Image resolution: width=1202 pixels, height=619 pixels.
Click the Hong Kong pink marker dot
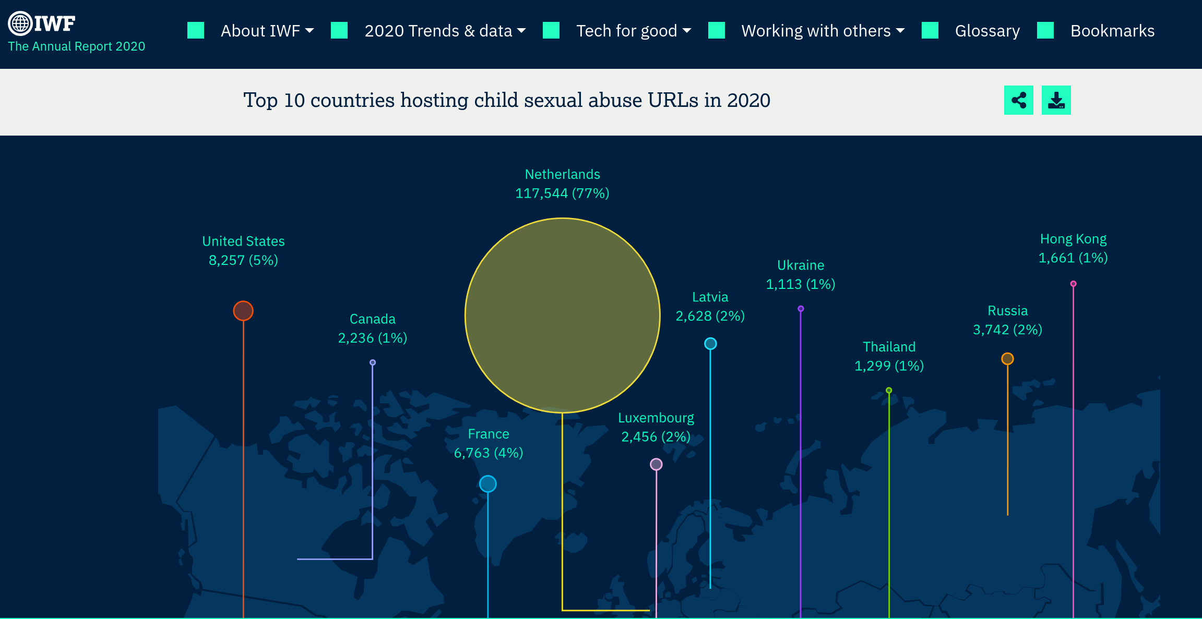(x=1073, y=284)
